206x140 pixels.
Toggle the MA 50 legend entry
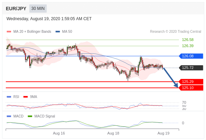[64, 31]
